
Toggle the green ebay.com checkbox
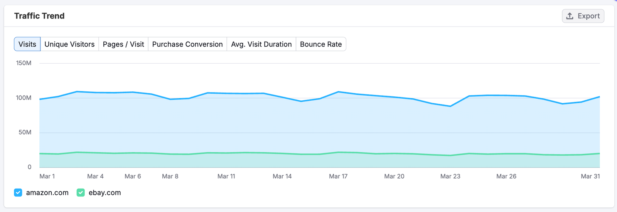click(81, 193)
